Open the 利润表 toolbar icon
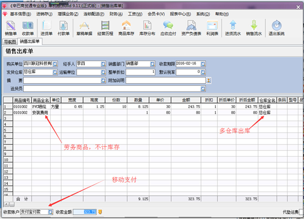The width and height of the screenshot is (304, 220). 212,28
